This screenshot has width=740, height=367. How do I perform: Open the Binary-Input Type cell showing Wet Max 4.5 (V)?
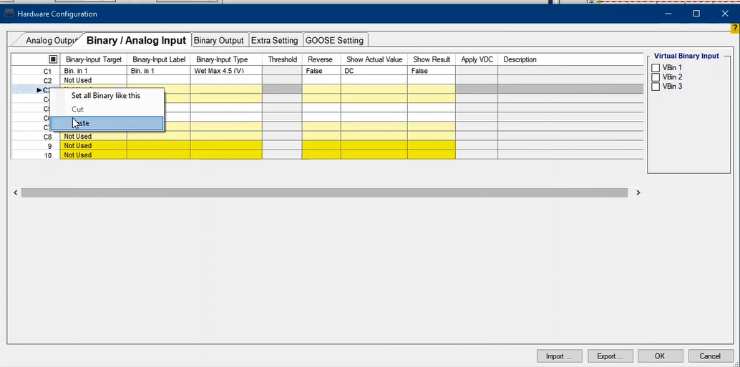click(225, 72)
